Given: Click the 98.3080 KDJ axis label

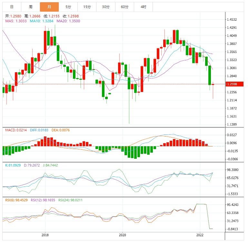Looking at the screenshot, I should (233, 170).
